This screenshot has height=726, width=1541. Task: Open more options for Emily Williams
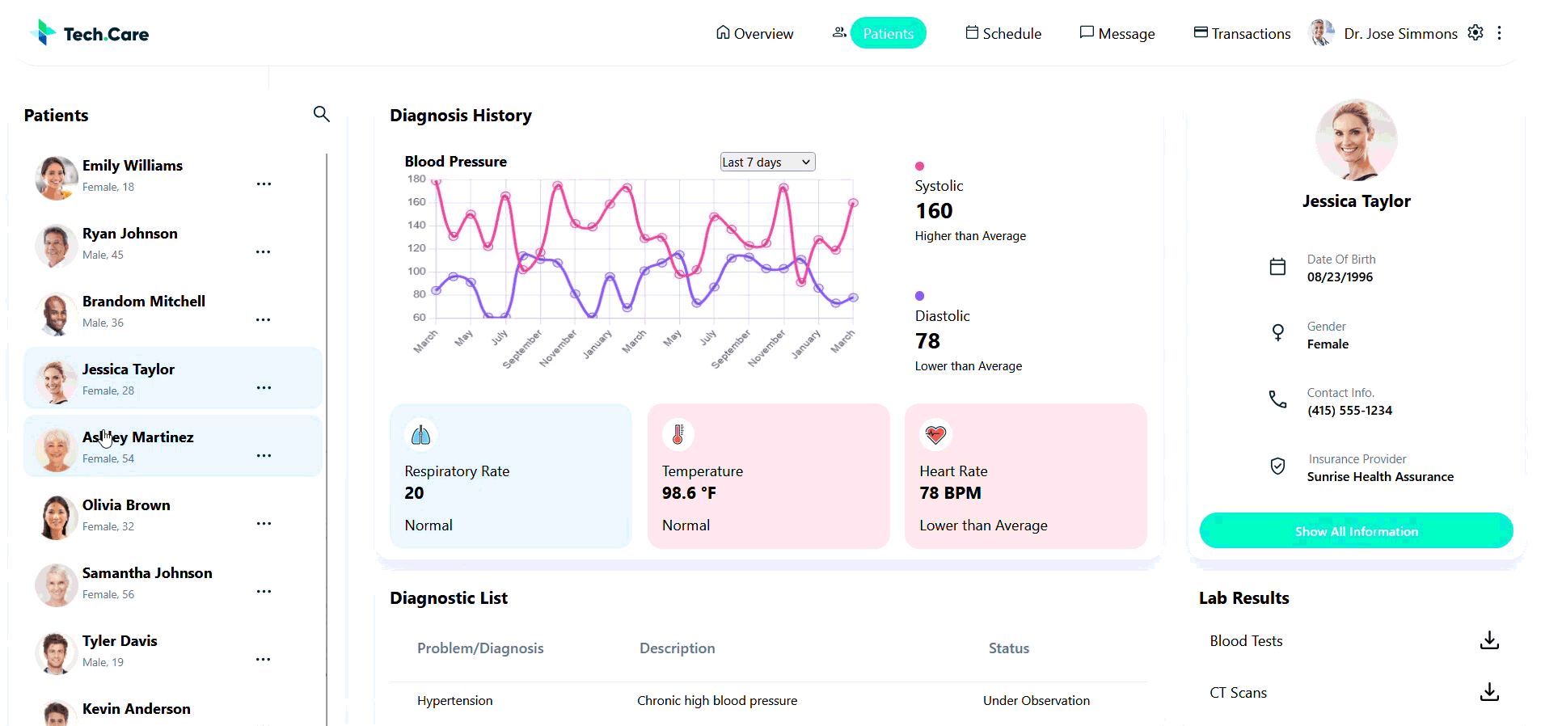tap(264, 184)
